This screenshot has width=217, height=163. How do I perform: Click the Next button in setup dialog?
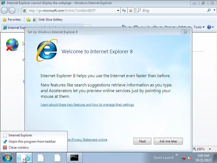point(142,141)
